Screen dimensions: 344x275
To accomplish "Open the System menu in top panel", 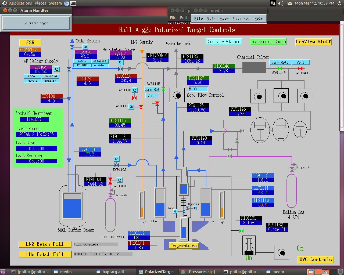I will tap(55, 3).
